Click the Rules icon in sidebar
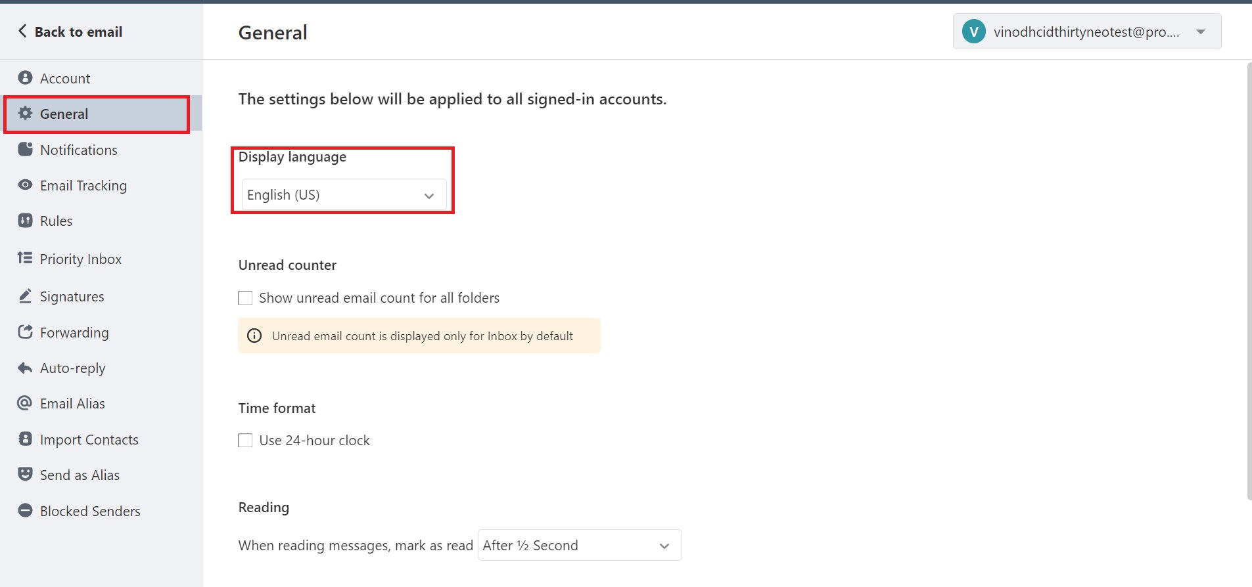 coord(25,221)
